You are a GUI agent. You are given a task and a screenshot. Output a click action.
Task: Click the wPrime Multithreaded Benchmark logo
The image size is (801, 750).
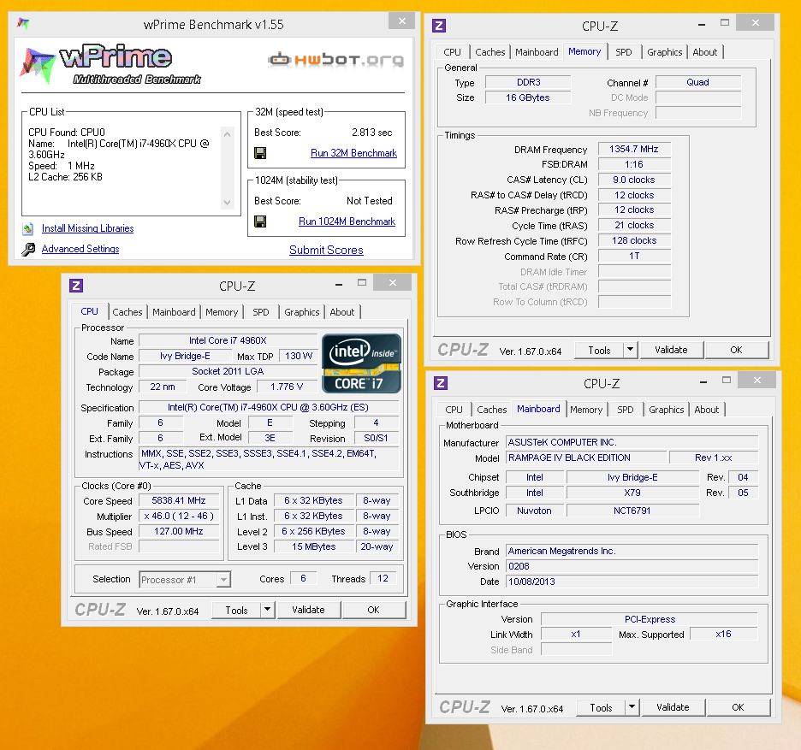(110, 65)
